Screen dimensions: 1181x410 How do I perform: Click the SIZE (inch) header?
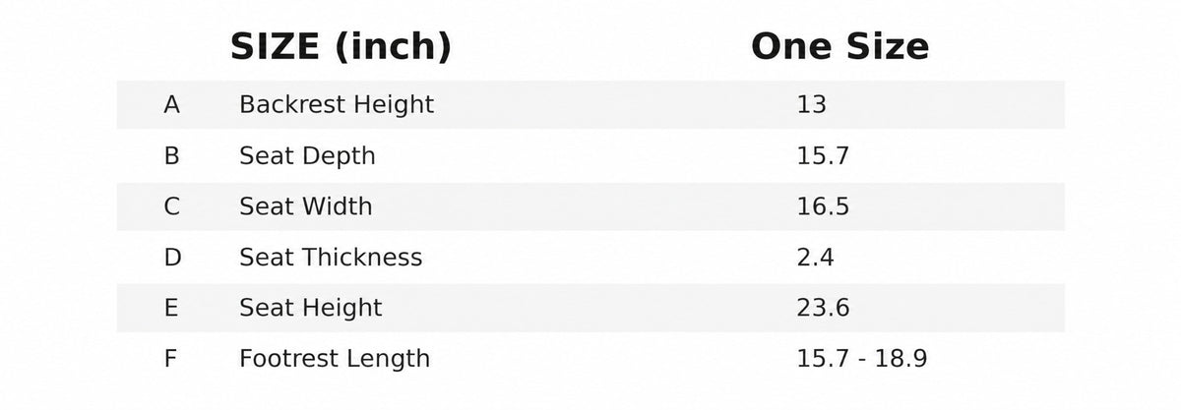(341, 47)
